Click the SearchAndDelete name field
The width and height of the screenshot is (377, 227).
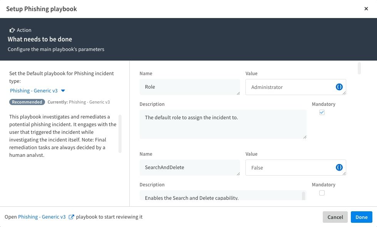[190, 168]
